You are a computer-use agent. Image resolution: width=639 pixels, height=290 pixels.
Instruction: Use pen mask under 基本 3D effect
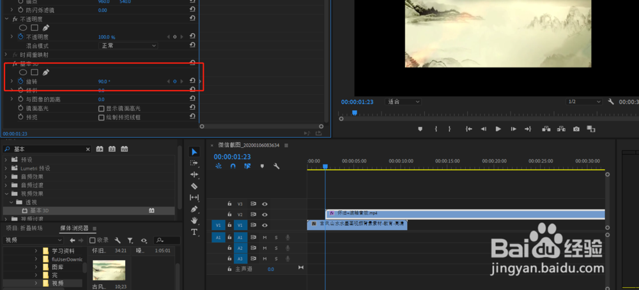tap(46, 73)
